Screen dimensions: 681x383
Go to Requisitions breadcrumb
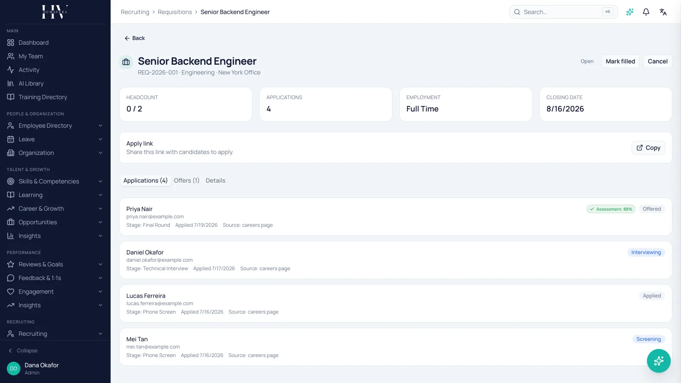[x=175, y=12]
